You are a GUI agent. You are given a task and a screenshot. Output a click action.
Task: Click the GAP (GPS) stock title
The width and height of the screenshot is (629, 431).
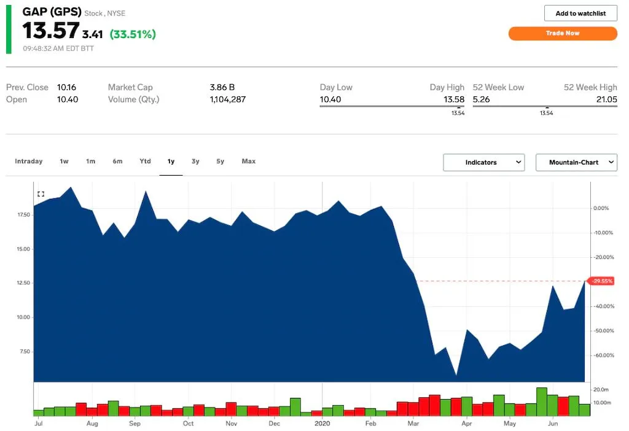(x=52, y=12)
